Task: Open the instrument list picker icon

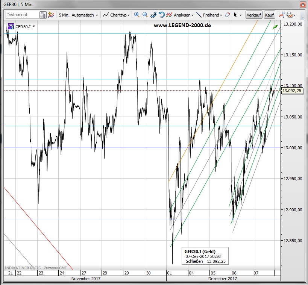Action: pyautogui.click(x=43, y=15)
